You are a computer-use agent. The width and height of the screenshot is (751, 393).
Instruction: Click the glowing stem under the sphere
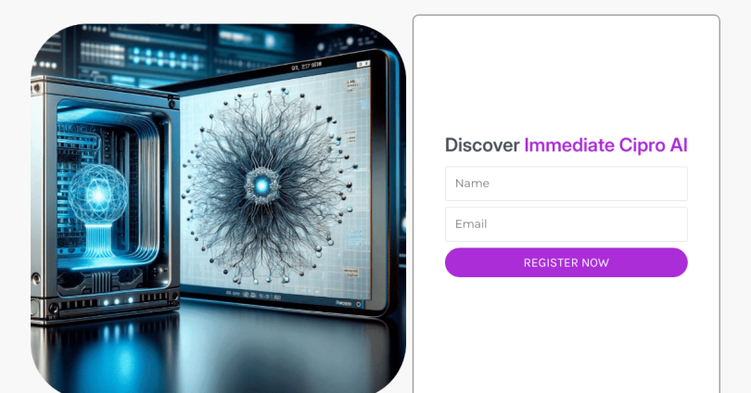tap(98, 241)
